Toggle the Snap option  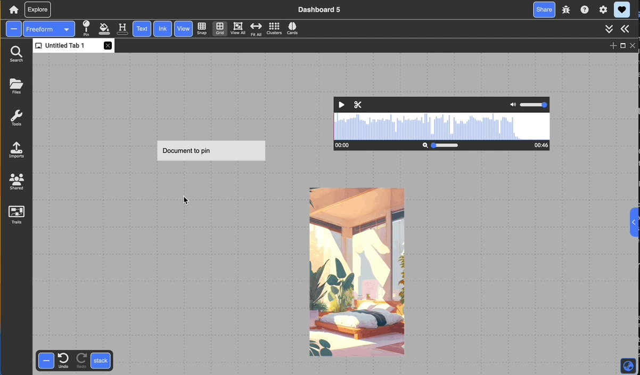[202, 29]
